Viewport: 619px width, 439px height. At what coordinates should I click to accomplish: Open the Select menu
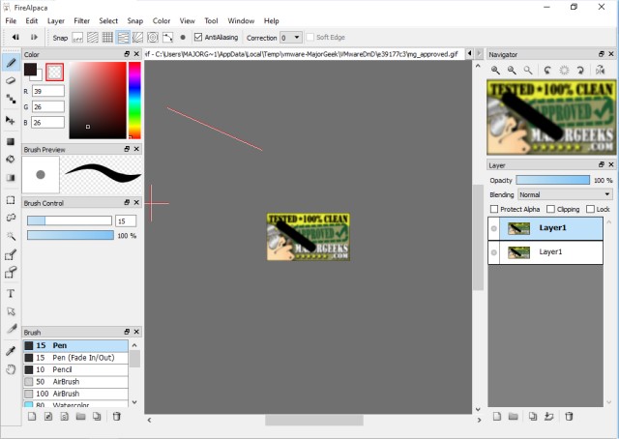pyautogui.click(x=108, y=21)
